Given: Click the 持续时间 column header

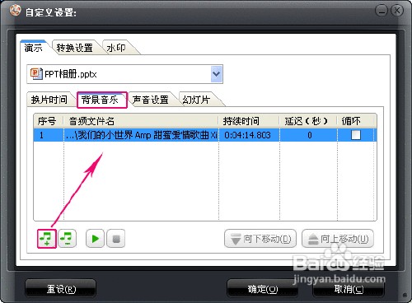Looking at the screenshot, I should [x=249, y=121].
